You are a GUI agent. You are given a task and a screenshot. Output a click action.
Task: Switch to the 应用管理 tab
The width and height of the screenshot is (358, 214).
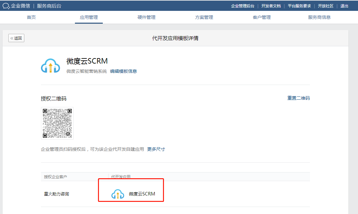coord(89,17)
